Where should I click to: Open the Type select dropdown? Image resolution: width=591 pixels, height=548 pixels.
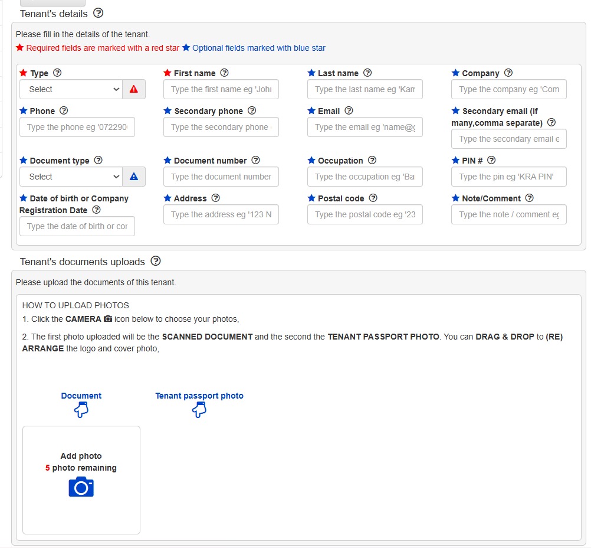[x=71, y=89]
